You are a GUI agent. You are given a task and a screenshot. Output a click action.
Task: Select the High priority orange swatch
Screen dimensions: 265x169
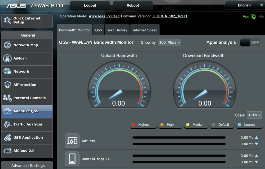pyautogui.click(x=162, y=125)
